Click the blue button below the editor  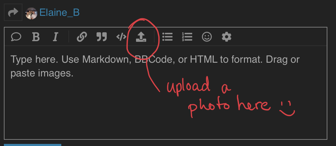(x=33, y=145)
